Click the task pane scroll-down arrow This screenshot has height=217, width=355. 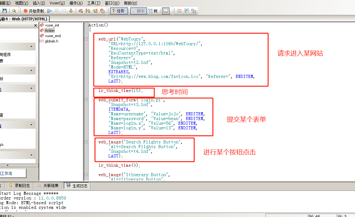click(x=7, y=166)
